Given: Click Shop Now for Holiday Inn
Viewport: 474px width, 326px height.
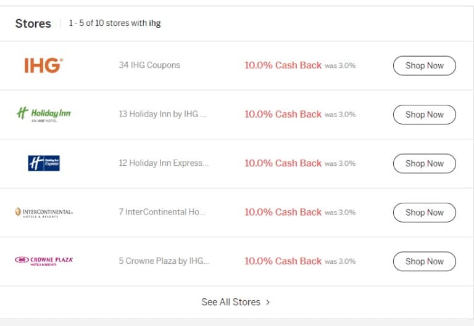Looking at the screenshot, I should [x=425, y=115].
